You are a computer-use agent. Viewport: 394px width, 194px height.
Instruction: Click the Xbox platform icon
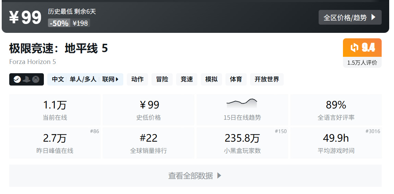pos(36,80)
